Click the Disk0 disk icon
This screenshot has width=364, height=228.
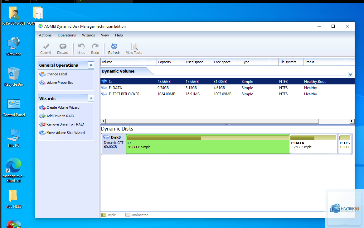pyautogui.click(x=106, y=137)
